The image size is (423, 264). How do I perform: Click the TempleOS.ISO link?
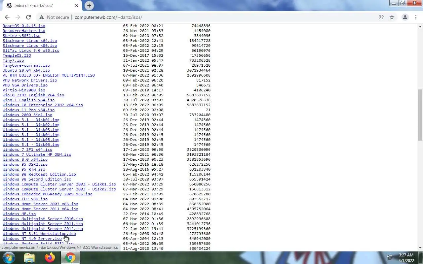(x=17, y=55)
